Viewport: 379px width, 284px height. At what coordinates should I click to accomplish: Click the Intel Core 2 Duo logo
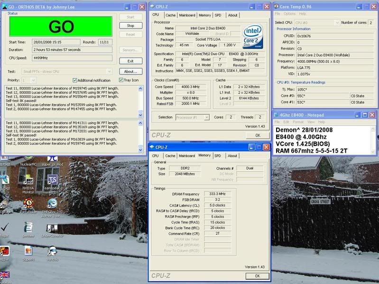252,36
